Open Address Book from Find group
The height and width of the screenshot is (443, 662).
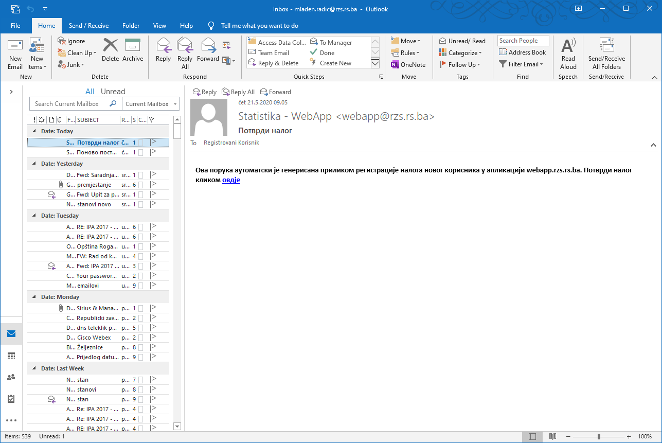pos(522,52)
